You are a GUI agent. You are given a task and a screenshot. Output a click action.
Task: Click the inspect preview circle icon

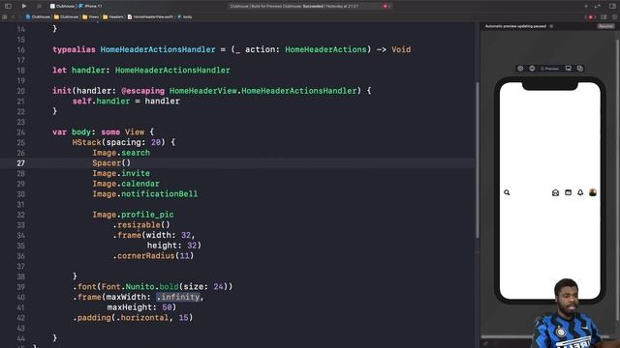pyautogui.click(x=532, y=69)
